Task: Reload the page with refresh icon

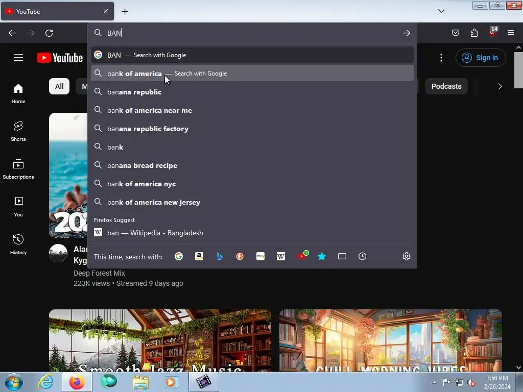Action: (49, 33)
